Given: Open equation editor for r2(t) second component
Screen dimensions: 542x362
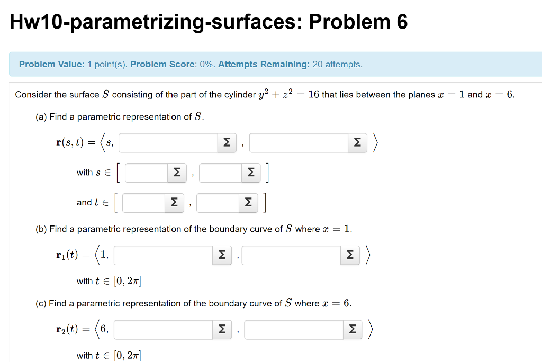Looking at the screenshot, I should [221, 329].
